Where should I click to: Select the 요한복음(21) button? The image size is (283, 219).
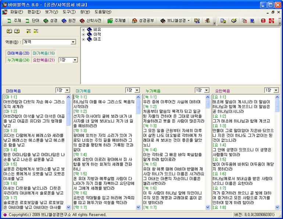pyautogui.click(x=43, y=60)
